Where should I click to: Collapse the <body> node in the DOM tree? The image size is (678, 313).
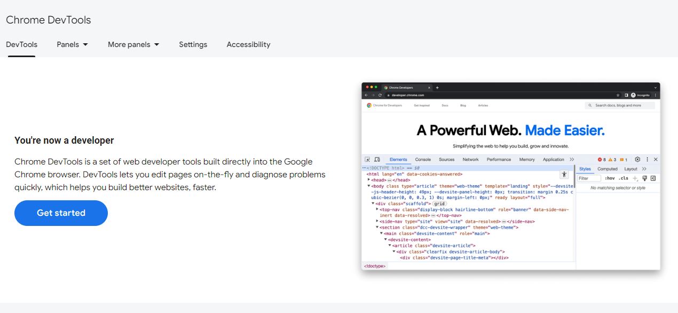click(368, 186)
